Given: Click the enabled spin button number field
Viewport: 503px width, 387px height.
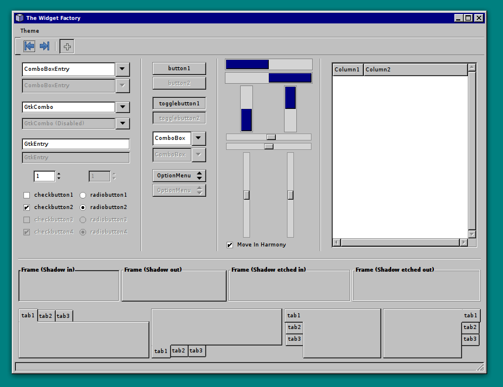Looking at the screenshot, I should [x=45, y=176].
